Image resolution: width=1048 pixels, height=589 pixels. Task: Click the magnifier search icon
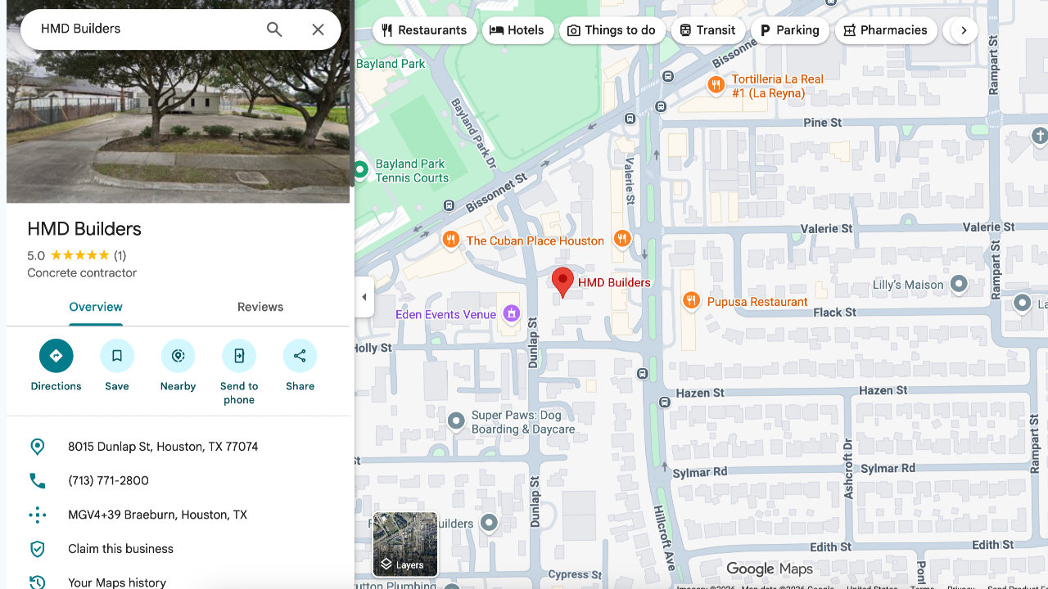(274, 29)
